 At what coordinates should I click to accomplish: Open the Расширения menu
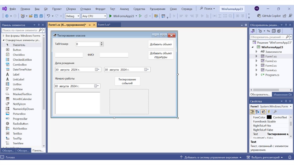pos(158,9)
